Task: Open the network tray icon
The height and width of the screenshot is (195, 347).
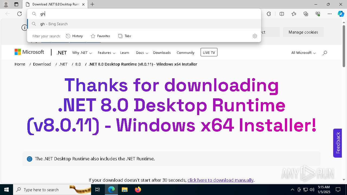Action: coord(306,190)
